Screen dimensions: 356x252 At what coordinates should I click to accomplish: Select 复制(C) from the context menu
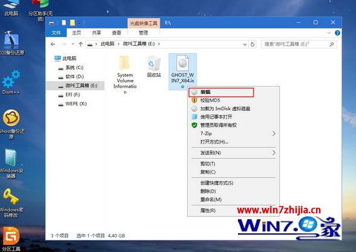[x=233, y=172]
